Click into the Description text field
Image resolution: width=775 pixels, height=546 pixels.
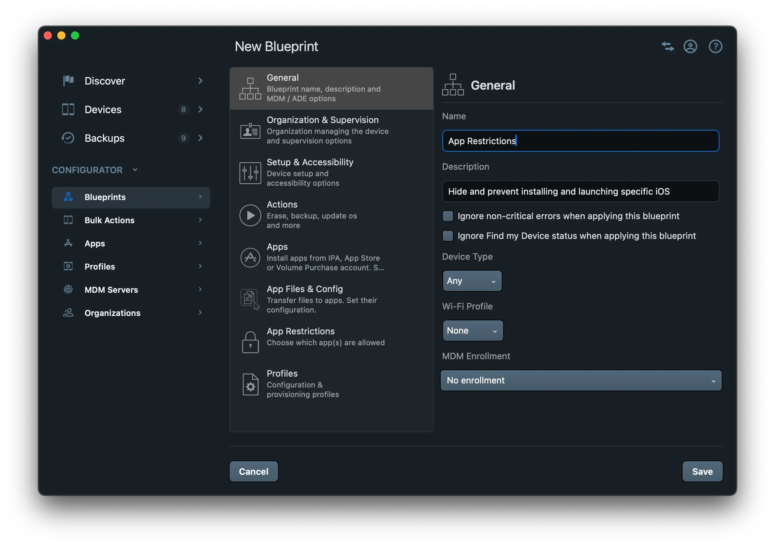(581, 192)
